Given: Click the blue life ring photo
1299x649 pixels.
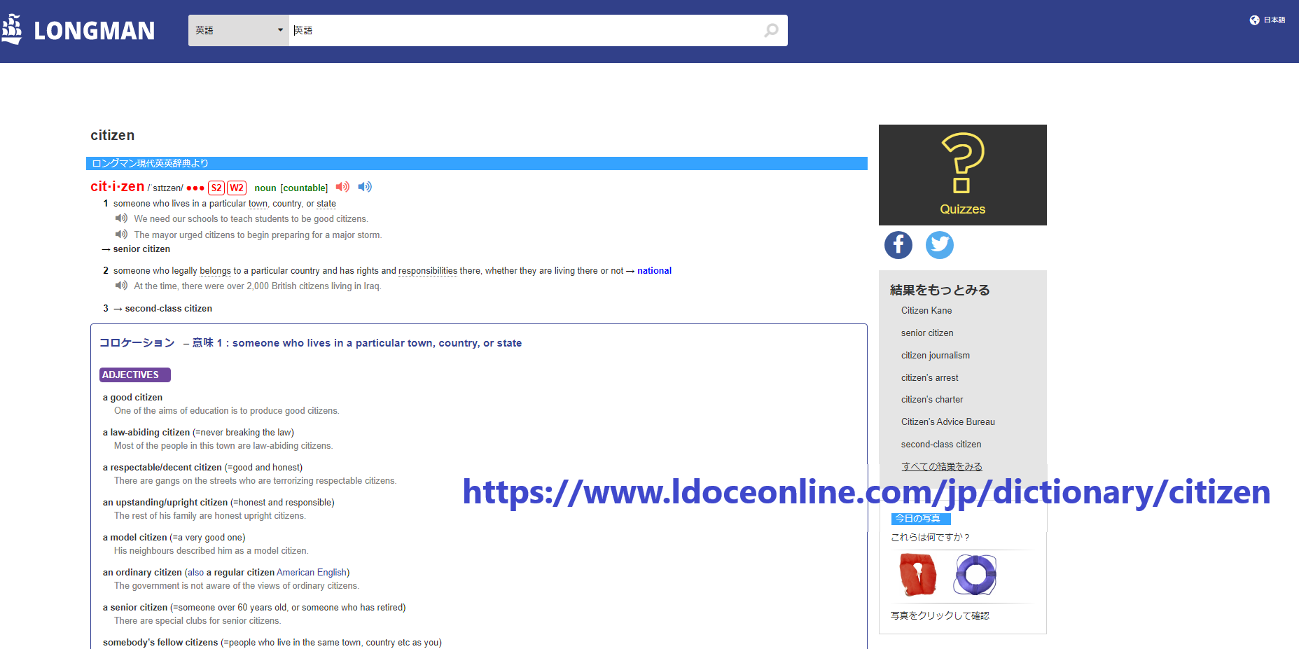Looking at the screenshot, I should coord(975,575).
